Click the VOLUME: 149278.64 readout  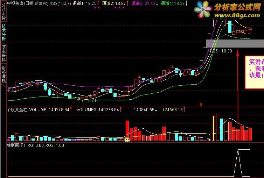pyautogui.click(x=49, y=110)
